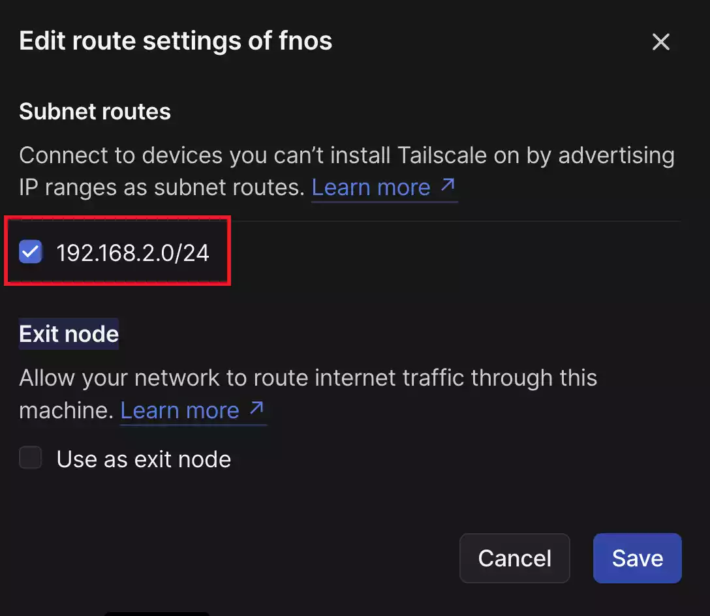Click the 'IP ranges' text in description
This screenshot has height=616, width=710.
(61, 188)
